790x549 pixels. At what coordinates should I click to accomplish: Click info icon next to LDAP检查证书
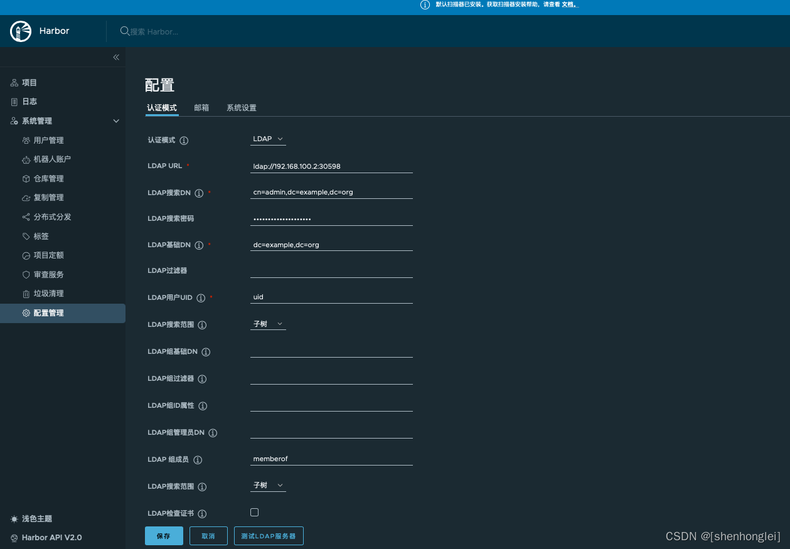click(x=202, y=514)
